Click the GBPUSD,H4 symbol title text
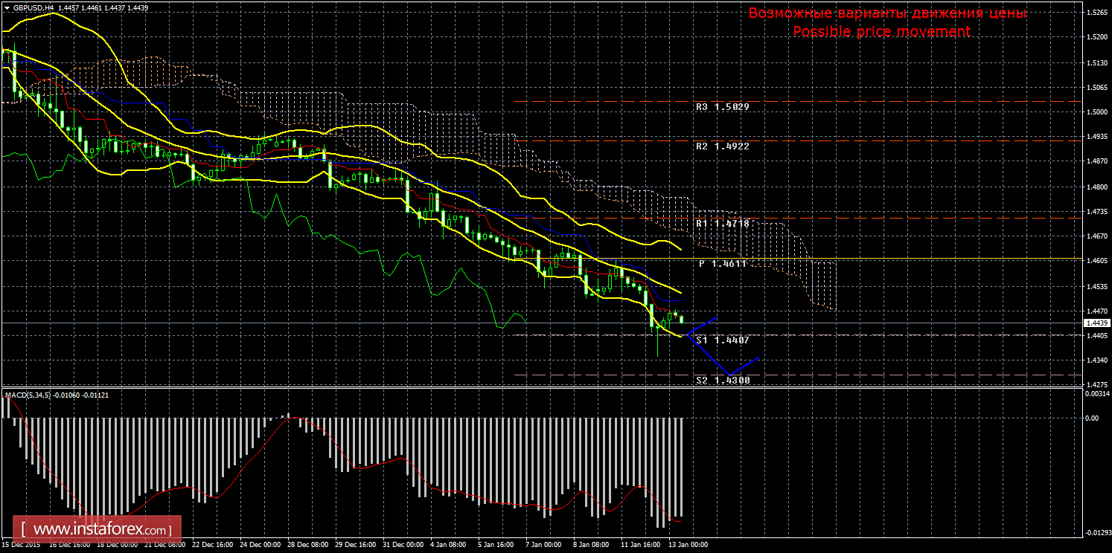 (x=33, y=7)
